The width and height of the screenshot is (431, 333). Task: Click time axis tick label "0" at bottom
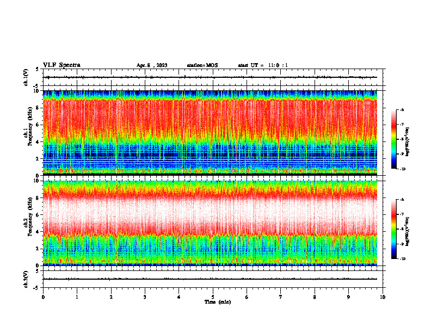43,297
